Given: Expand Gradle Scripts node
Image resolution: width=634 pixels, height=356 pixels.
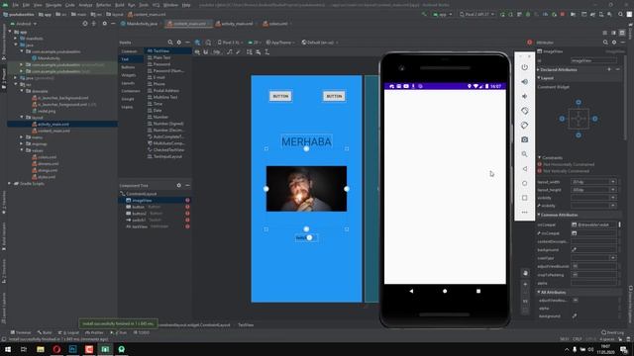Looking at the screenshot, I should [x=9, y=183].
